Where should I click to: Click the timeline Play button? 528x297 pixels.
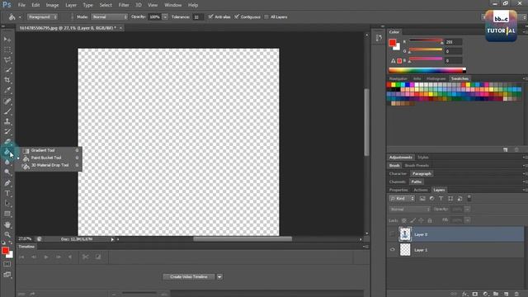(x=46, y=257)
